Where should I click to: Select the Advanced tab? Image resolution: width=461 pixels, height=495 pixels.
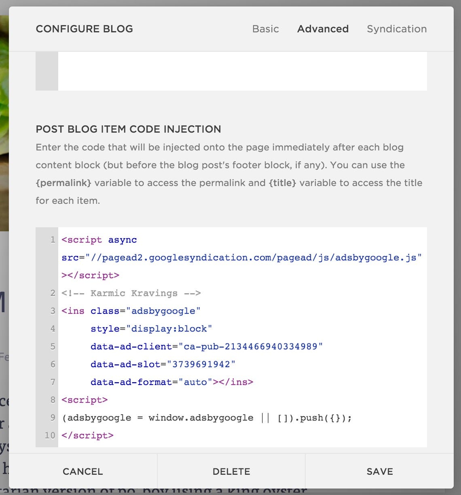tap(323, 29)
